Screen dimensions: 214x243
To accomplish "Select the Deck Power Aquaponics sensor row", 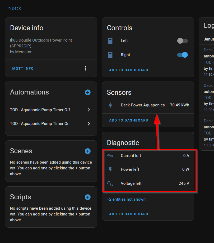I will [x=143, y=105].
